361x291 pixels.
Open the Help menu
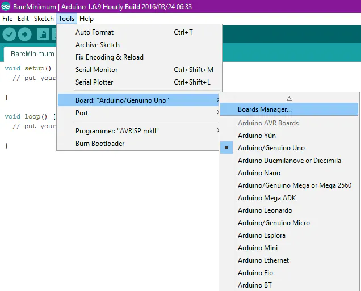(x=86, y=19)
